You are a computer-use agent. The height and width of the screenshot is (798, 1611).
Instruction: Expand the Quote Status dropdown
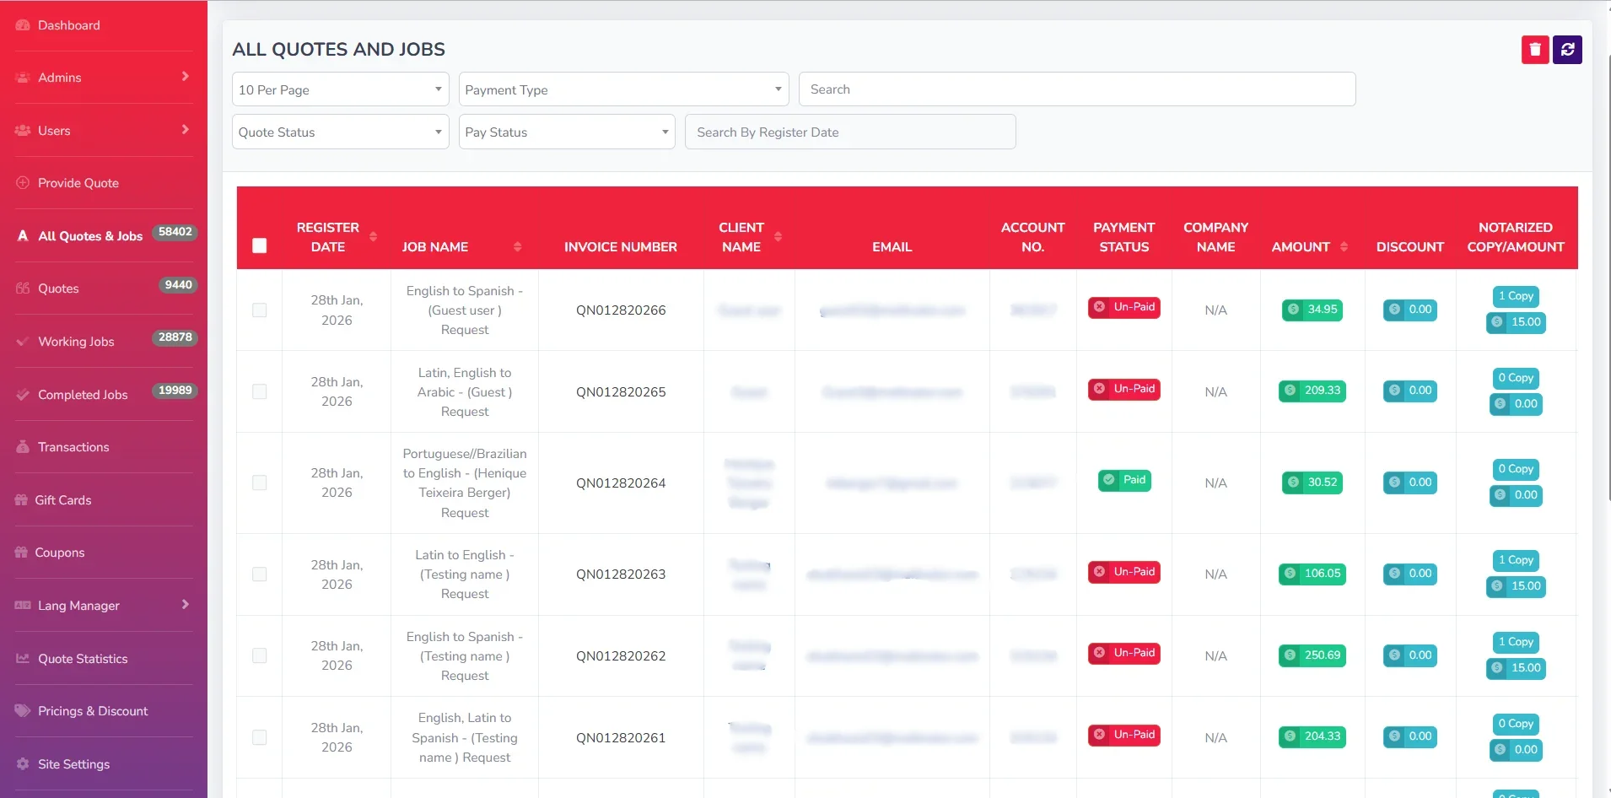340,132
